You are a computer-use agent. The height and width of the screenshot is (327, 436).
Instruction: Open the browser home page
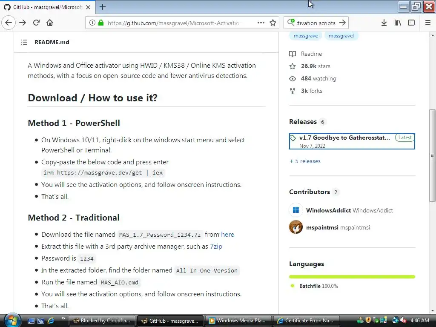pyautogui.click(x=50, y=23)
